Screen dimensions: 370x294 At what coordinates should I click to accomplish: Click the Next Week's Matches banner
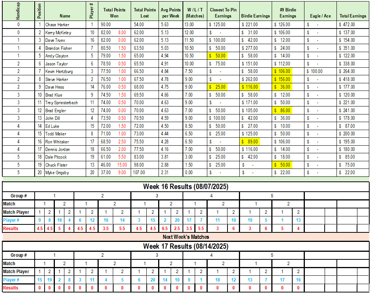coord(186,237)
